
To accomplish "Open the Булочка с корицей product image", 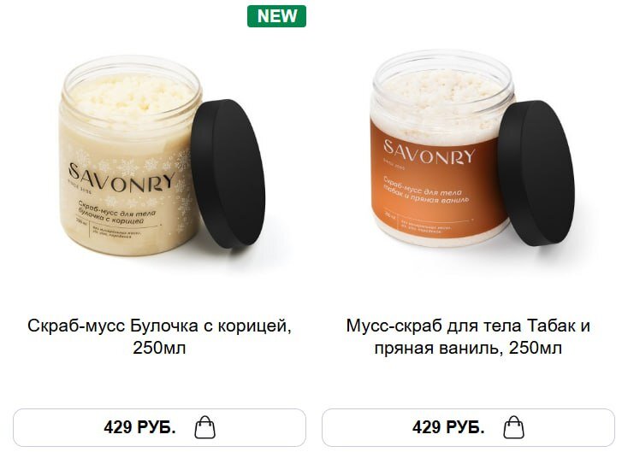I will pyautogui.click(x=162, y=156).
